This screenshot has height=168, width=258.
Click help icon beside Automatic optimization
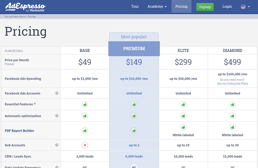(x=57, y=116)
